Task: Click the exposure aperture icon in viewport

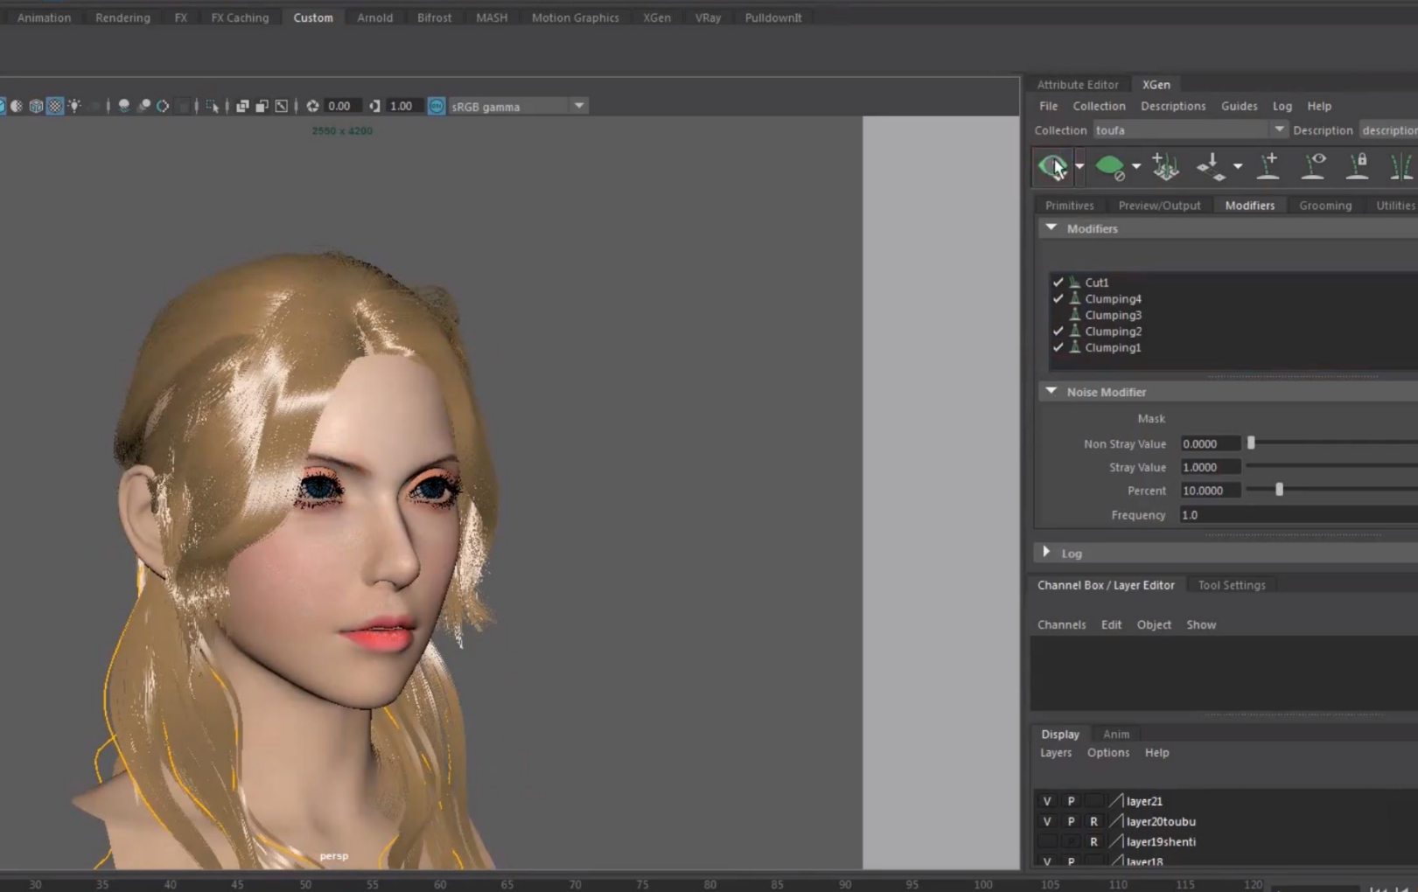Action: [x=312, y=106]
